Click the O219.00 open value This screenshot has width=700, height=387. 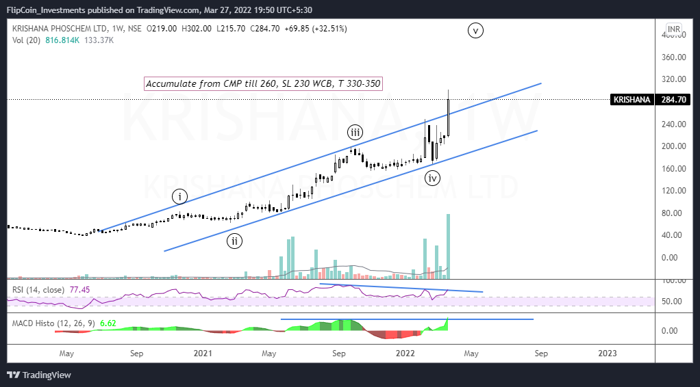(x=162, y=29)
